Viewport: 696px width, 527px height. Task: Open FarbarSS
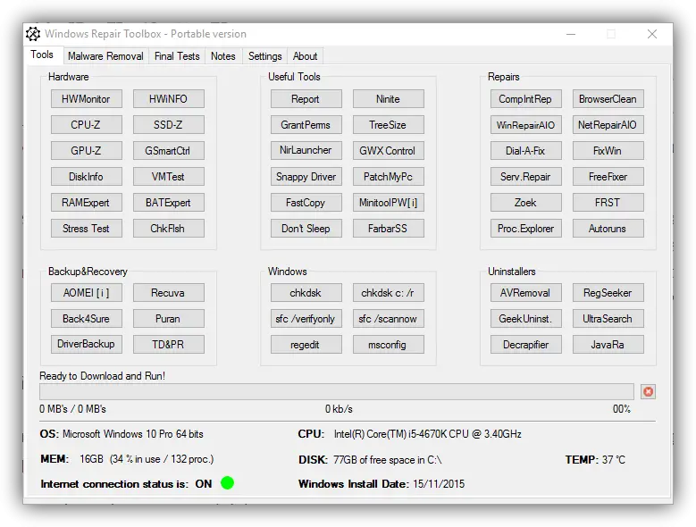coord(389,229)
